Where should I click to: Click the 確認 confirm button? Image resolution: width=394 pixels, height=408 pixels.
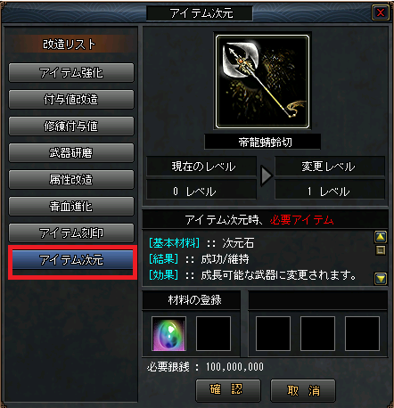pos(228,390)
